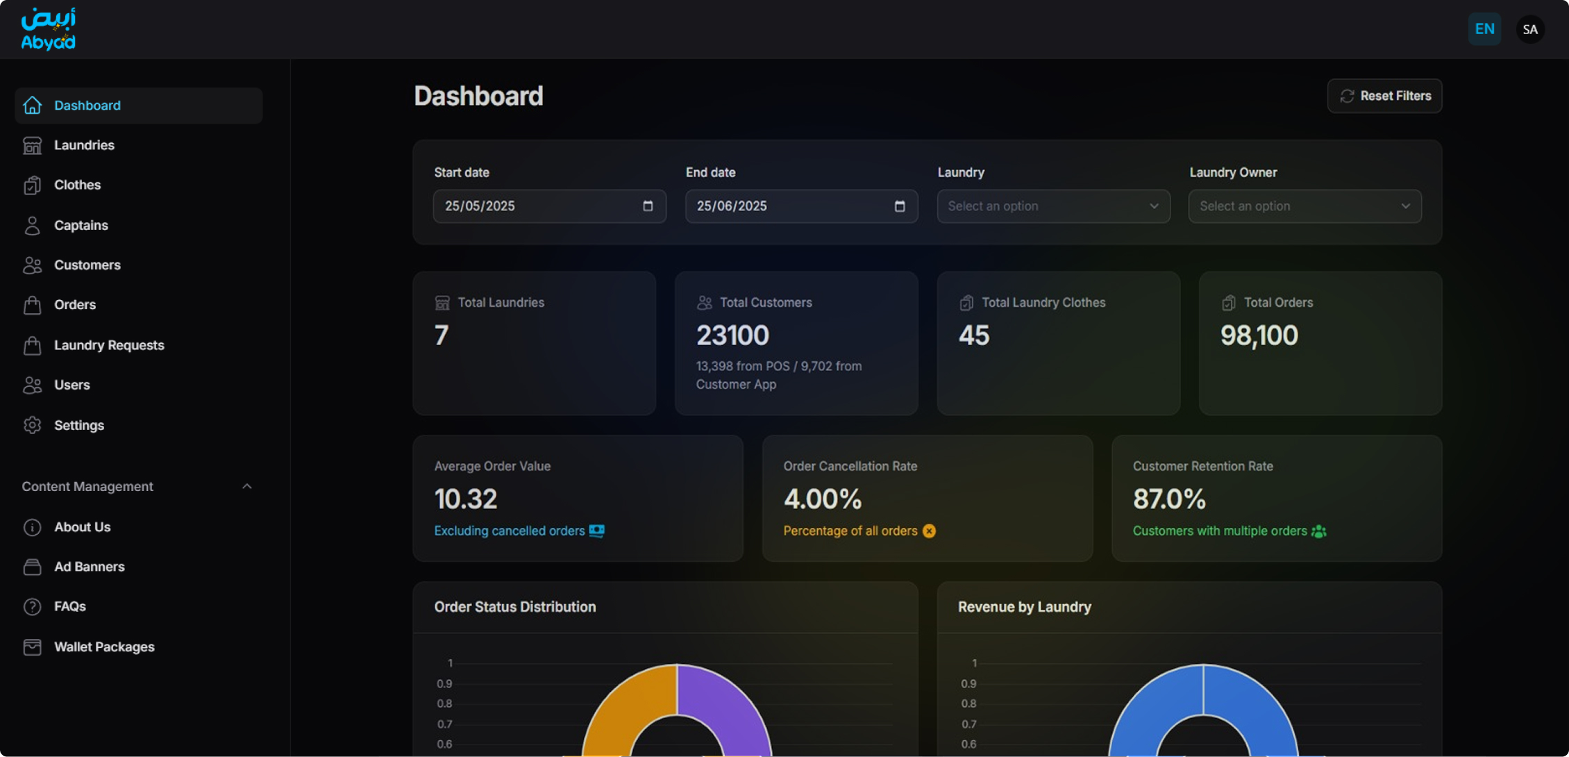Click the cash icon beside Excluding cancelled orders
The width and height of the screenshot is (1569, 757).
[x=597, y=531]
